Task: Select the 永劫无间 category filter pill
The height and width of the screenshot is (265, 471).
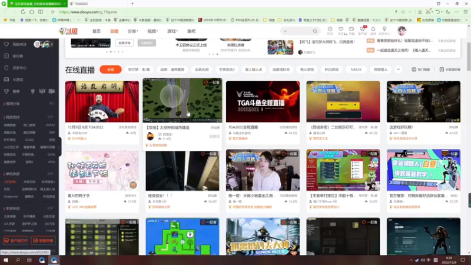Action: 201,69
